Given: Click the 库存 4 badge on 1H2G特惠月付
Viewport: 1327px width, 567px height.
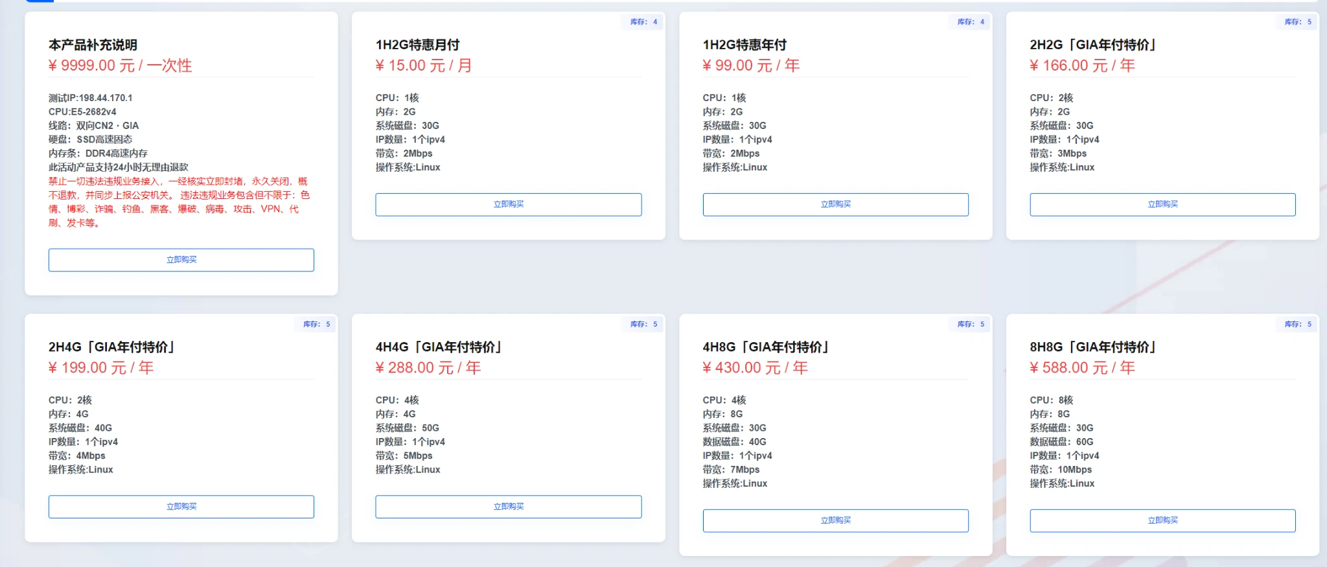Looking at the screenshot, I should [x=643, y=22].
